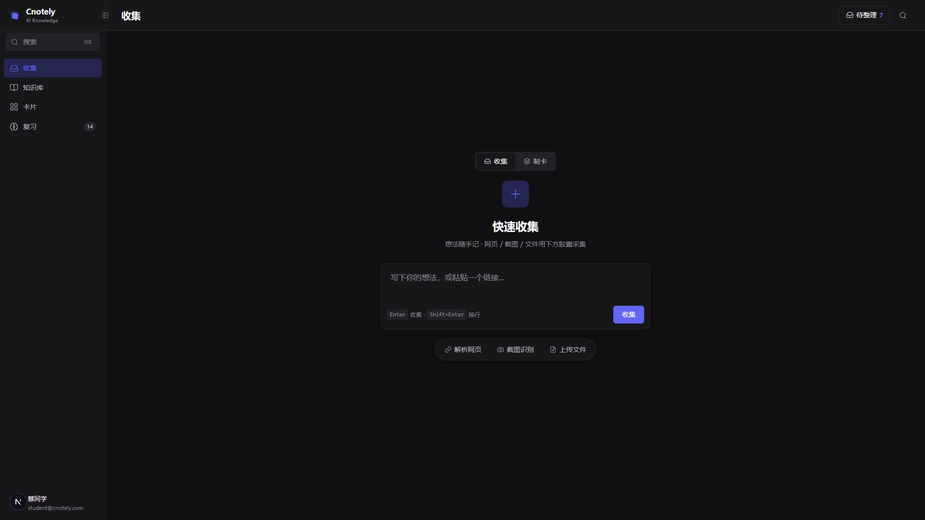This screenshot has width=925, height=520.
Task: Collapse the sidebar with panel icon
Action: pyautogui.click(x=106, y=15)
